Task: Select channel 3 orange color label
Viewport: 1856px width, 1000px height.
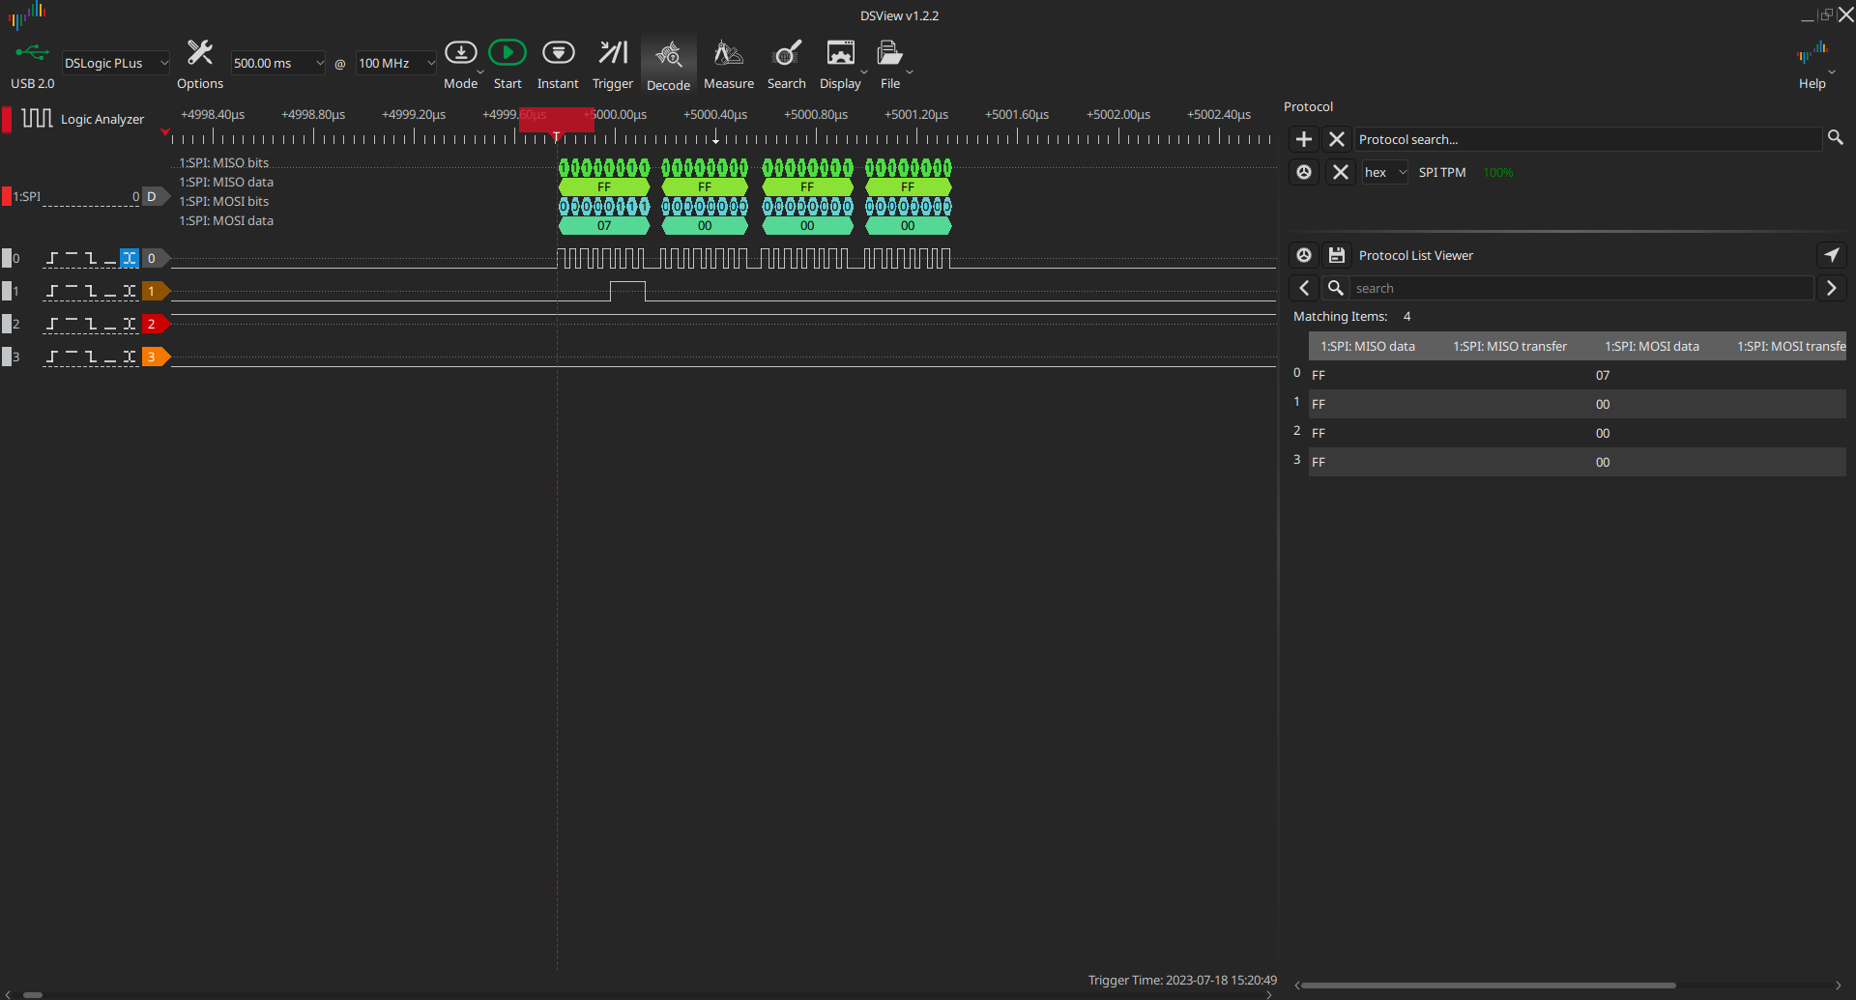Action: click(153, 357)
